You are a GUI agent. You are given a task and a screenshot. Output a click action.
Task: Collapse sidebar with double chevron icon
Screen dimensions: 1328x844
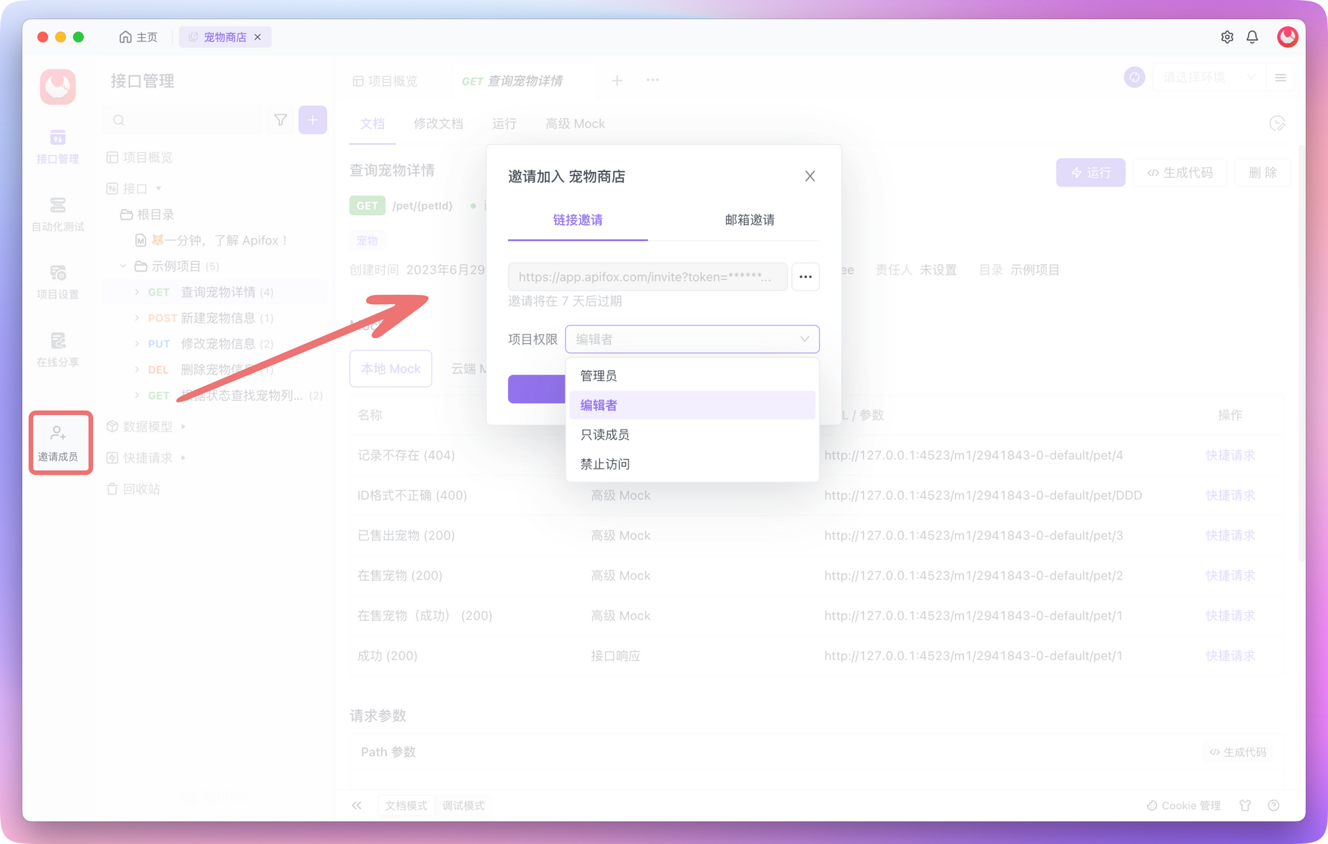[357, 805]
